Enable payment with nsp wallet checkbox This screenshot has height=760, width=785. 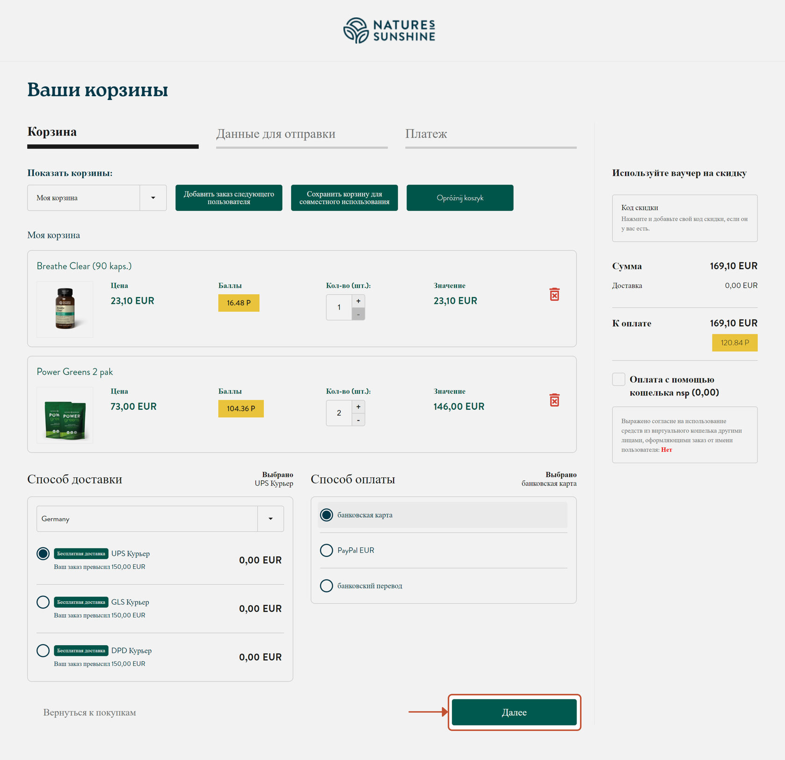(x=619, y=379)
